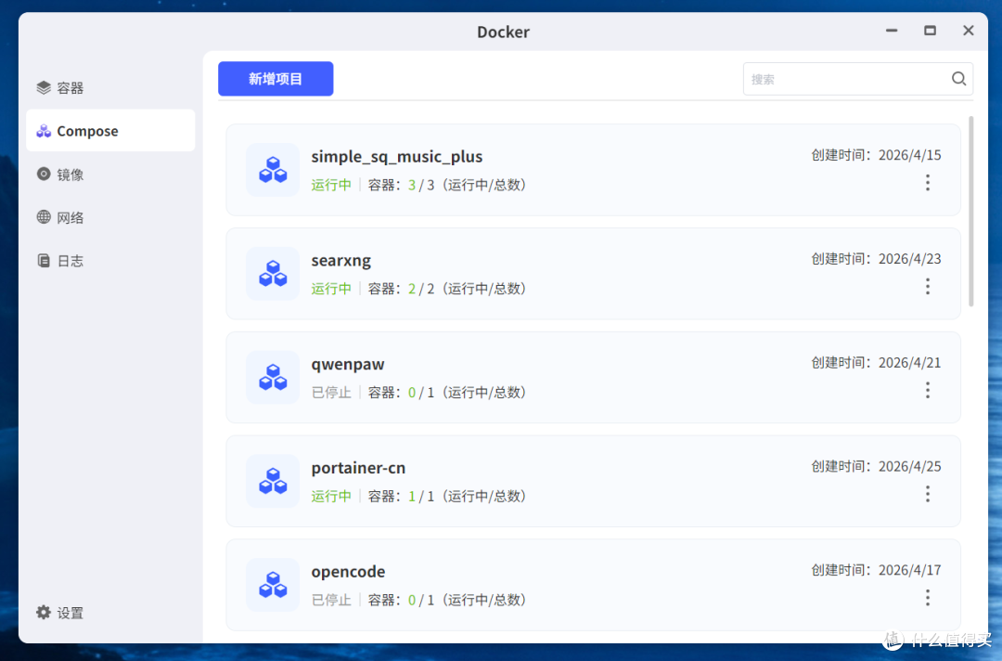Click creation date 2026/4/25

pyautogui.click(x=909, y=466)
